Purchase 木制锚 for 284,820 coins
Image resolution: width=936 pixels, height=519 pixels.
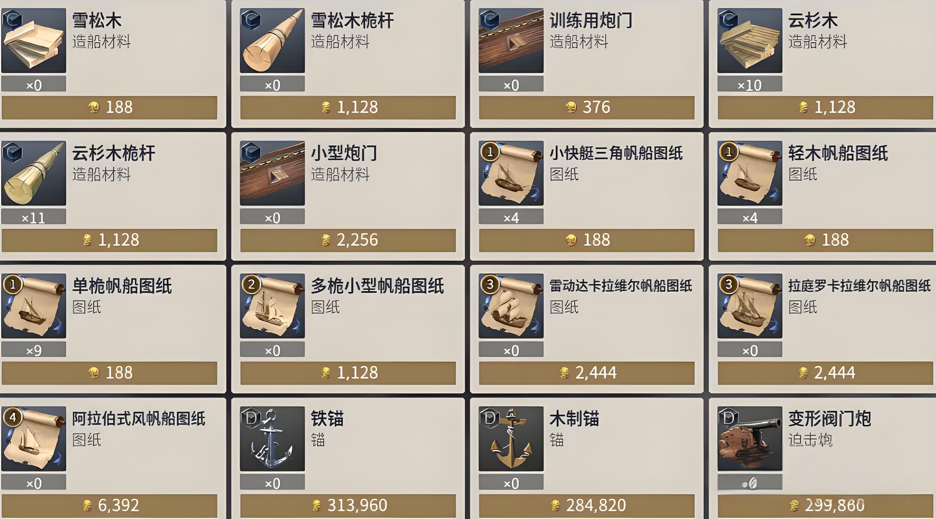[x=586, y=506]
